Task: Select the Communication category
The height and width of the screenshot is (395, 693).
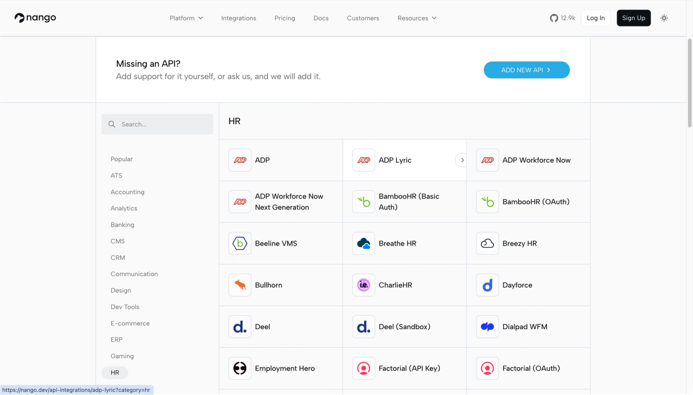Action: (x=134, y=274)
